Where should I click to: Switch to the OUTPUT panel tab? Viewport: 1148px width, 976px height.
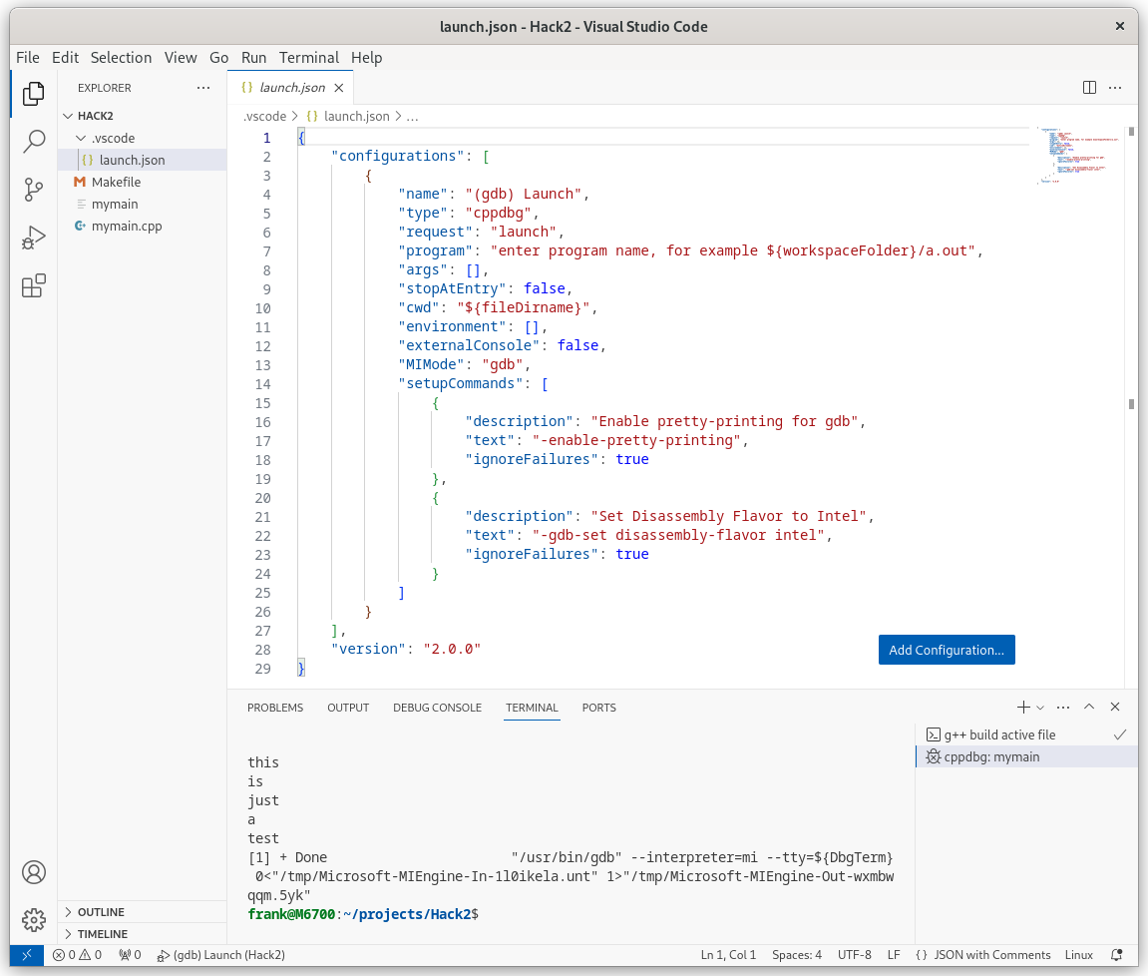click(348, 708)
